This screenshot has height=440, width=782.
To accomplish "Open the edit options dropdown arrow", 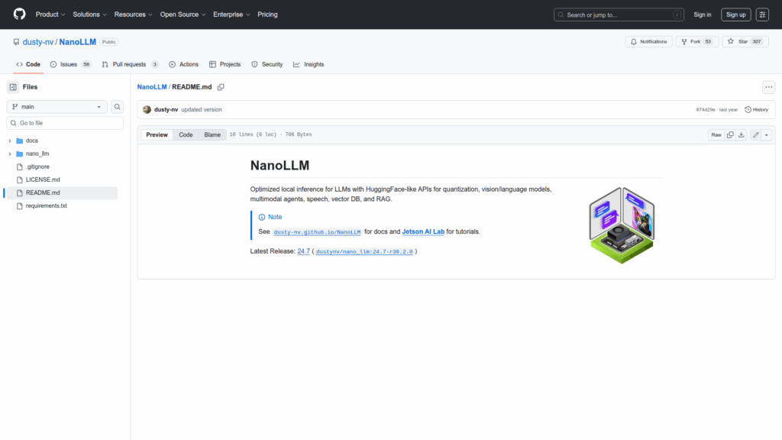I will 766,134.
